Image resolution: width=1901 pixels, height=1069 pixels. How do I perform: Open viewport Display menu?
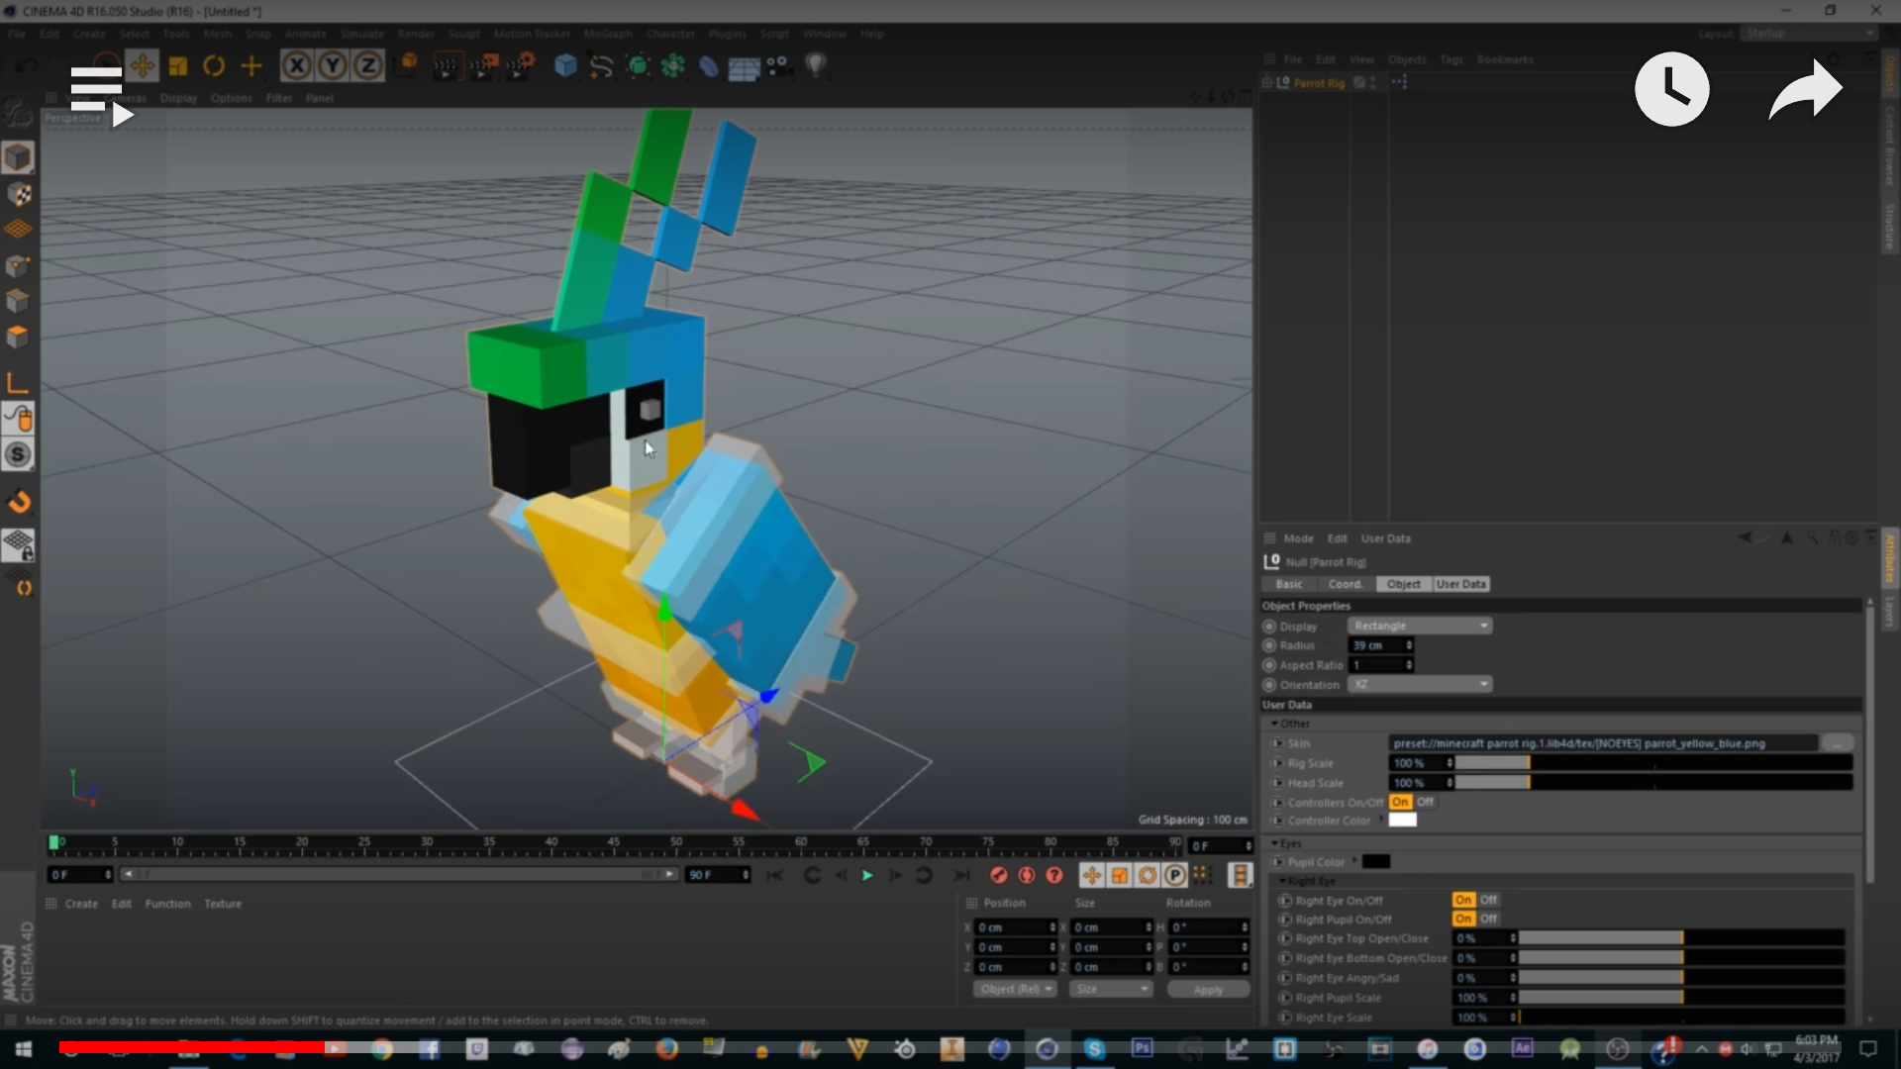point(178,98)
